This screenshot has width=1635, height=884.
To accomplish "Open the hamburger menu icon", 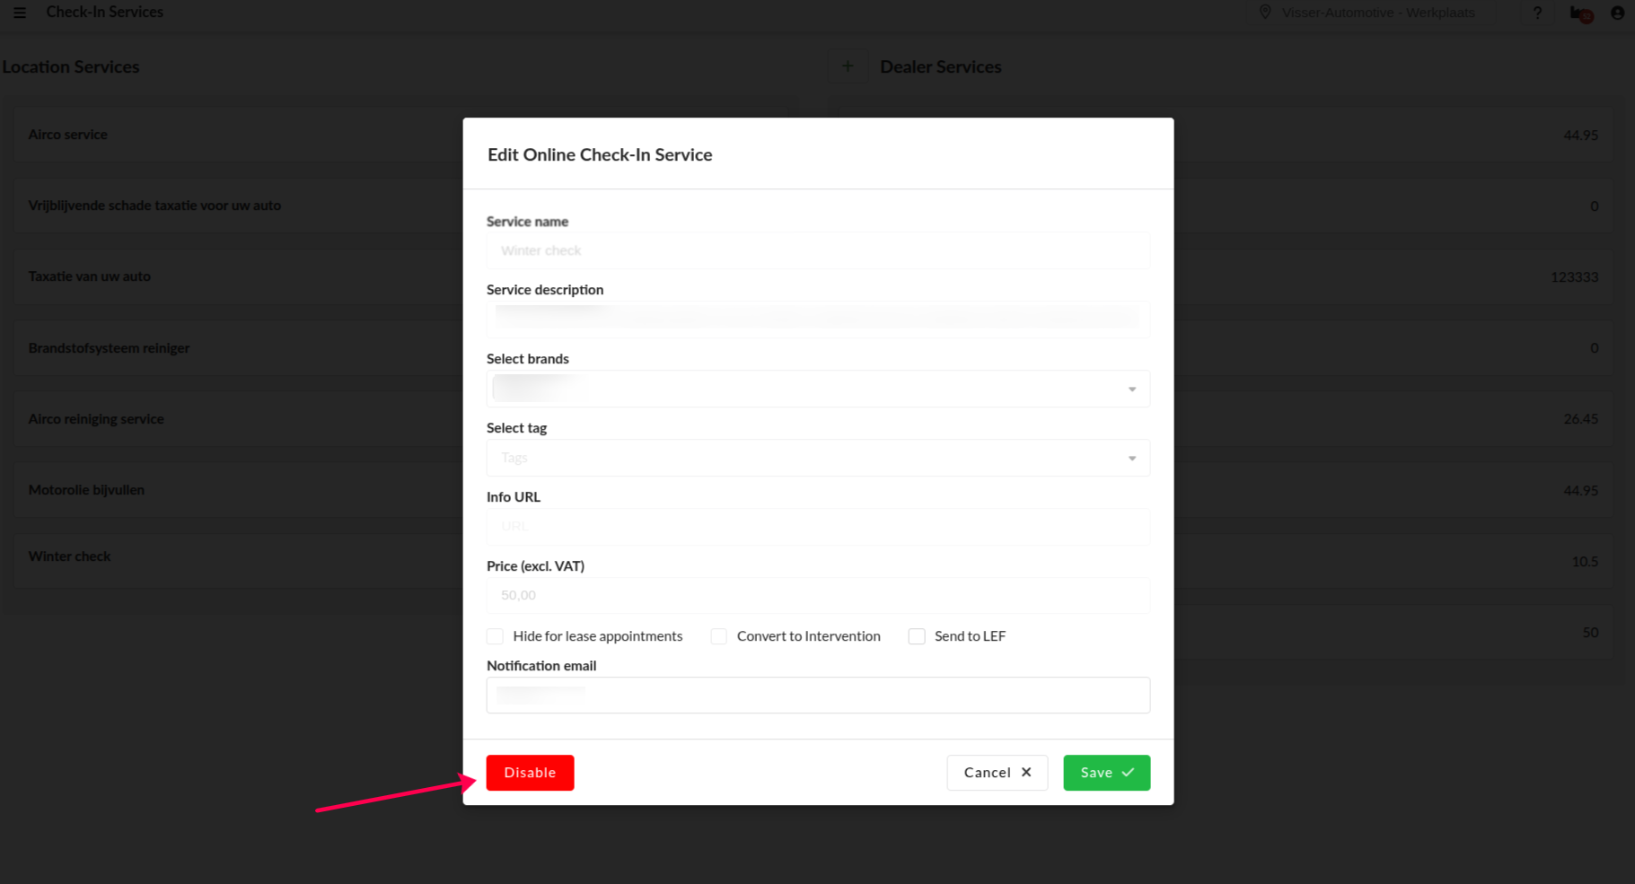I will pos(19,13).
